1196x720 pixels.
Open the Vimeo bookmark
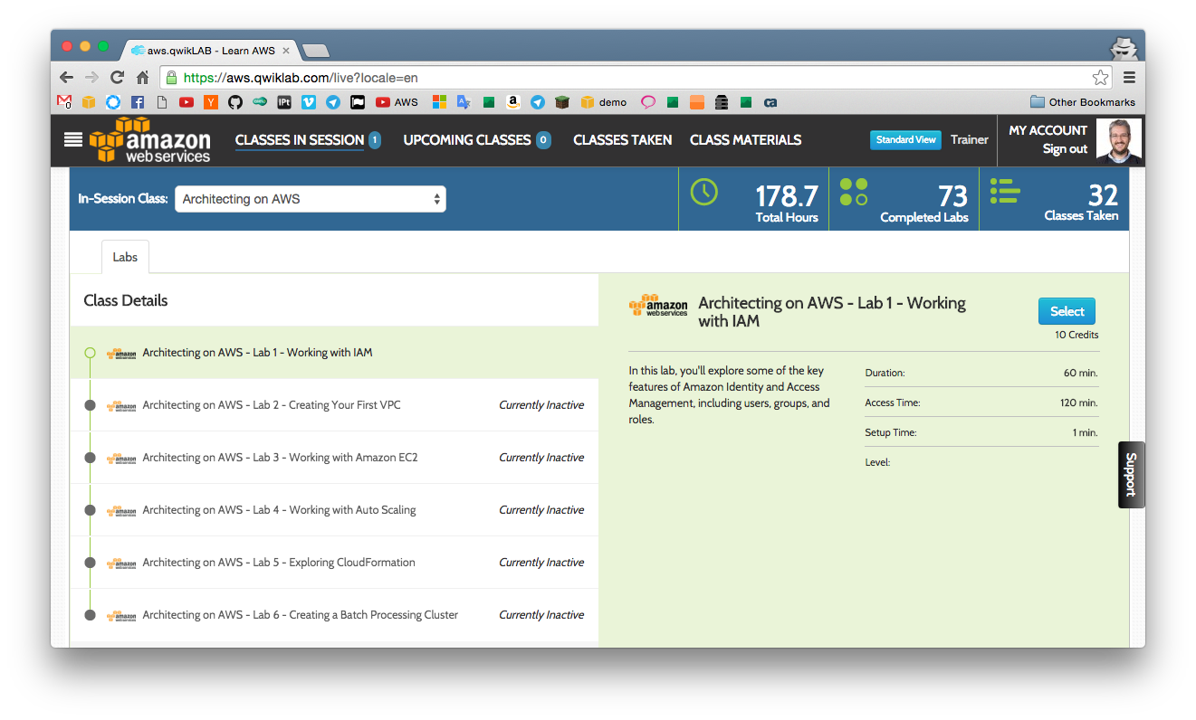tap(309, 102)
